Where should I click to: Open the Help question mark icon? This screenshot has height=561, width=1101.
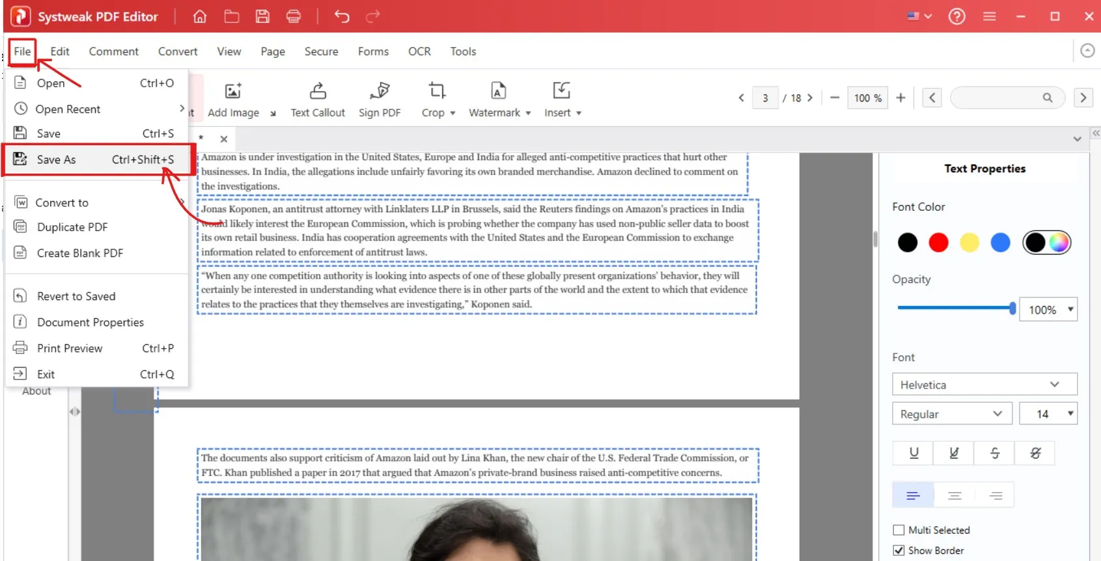[956, 17]
